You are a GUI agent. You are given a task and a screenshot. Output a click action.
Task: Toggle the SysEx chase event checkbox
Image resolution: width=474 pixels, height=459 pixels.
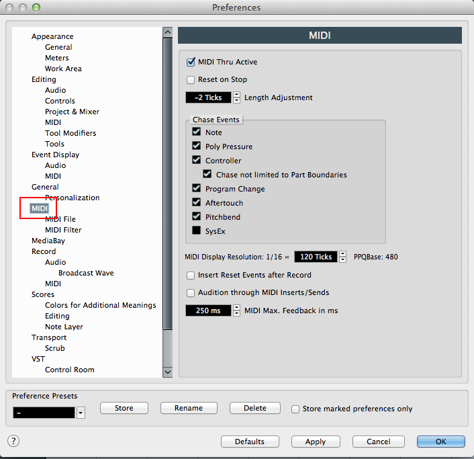[x=197, y=231]
